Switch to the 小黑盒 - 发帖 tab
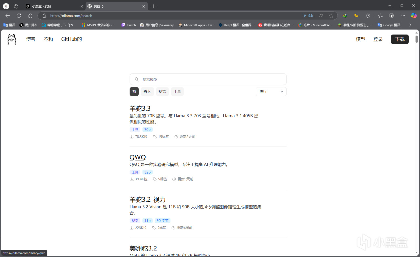 point(54,6)
